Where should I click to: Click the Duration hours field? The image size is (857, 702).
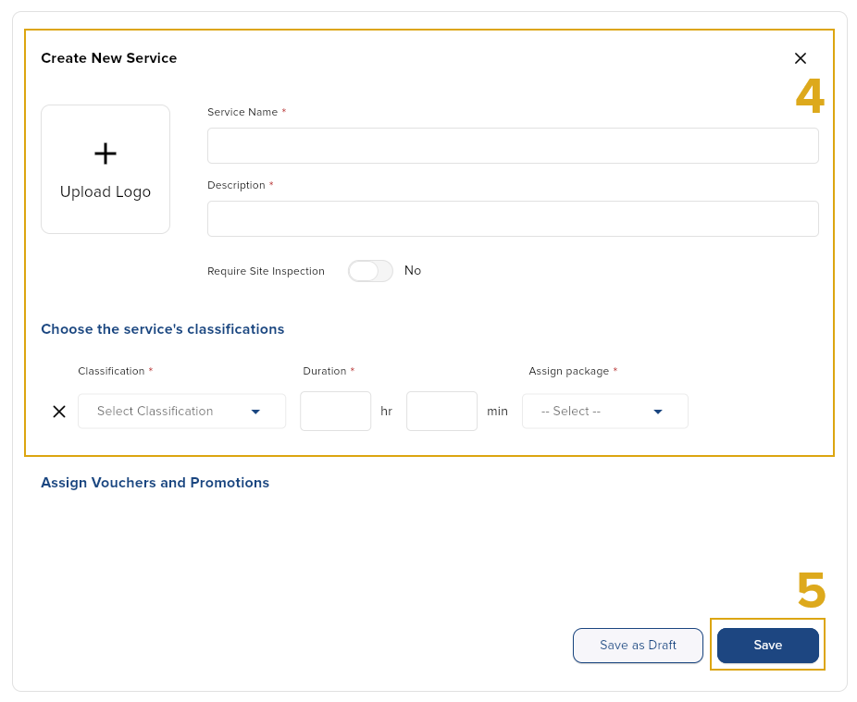[x=336, y=412]
